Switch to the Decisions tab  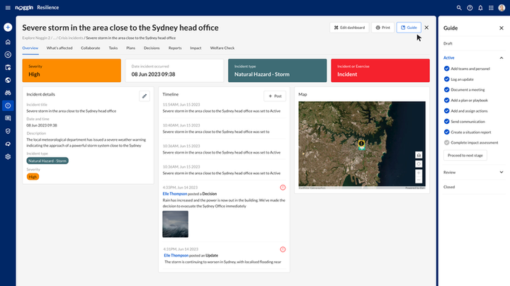[152, 48]
